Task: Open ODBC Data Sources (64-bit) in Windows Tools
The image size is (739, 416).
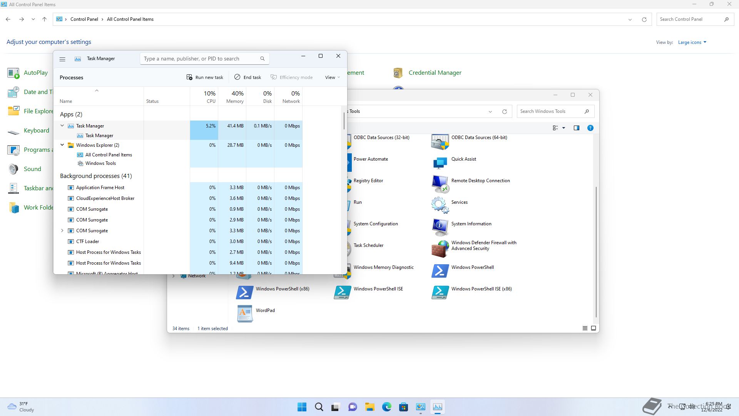Action: coord(469,142)
